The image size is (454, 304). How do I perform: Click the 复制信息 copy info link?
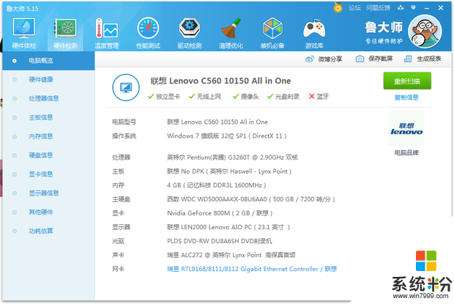[x=407, y=97]
